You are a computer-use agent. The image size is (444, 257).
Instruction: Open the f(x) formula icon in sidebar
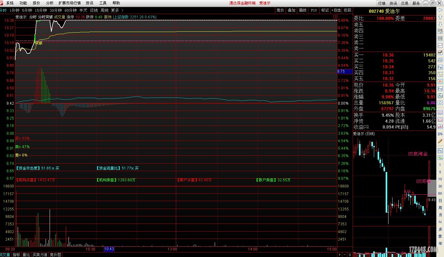[x=440, y=96]
